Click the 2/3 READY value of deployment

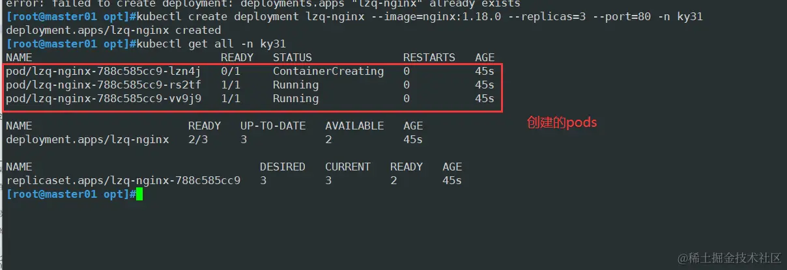pos(198,139)
